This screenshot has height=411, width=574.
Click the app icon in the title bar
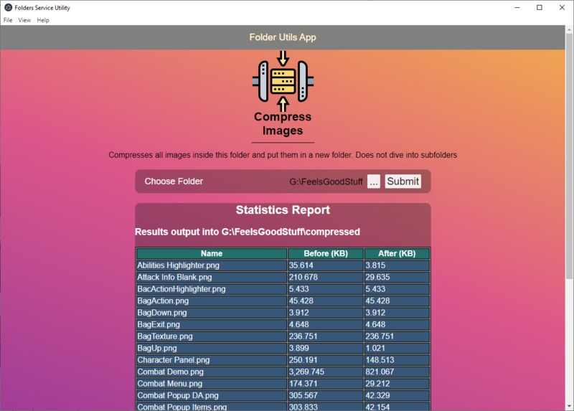pos(8,7)
